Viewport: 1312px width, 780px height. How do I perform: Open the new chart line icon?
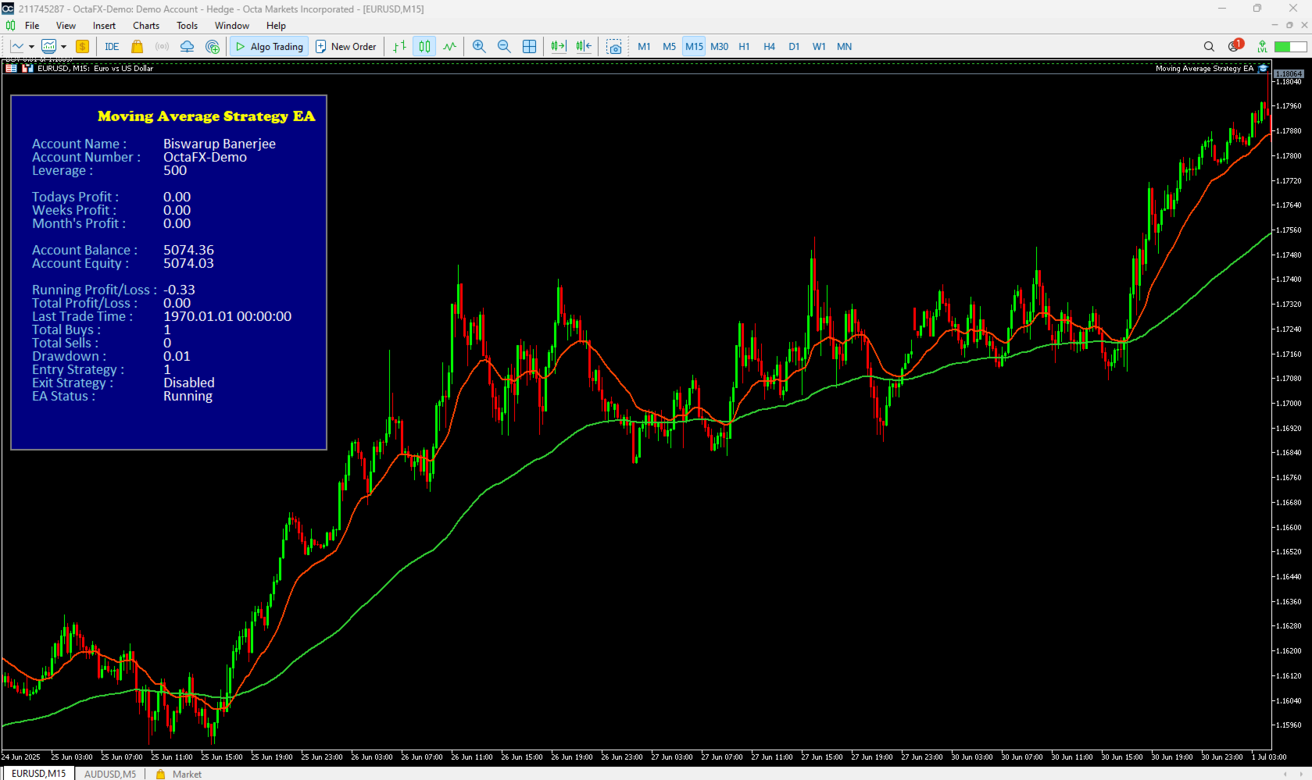click(x=17, y=47)
